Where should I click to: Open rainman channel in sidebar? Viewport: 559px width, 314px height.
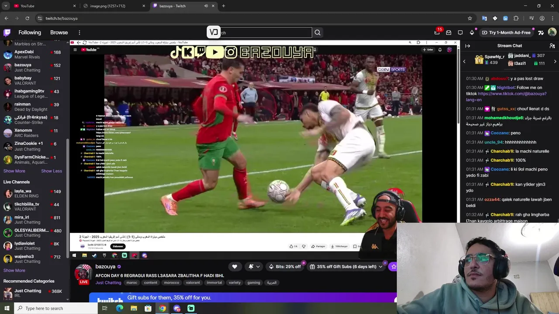pos(34,107)
